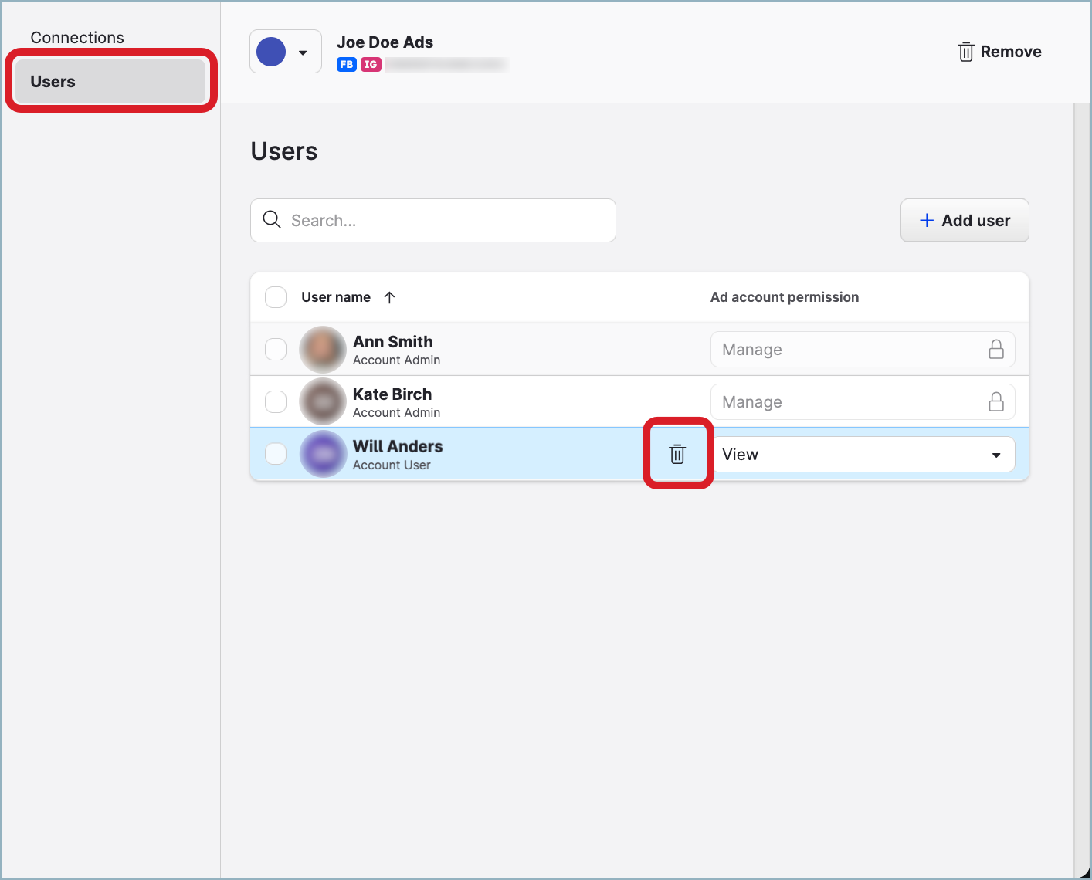1092x880 pixels.
Task: Click the FB badge under Joe Doe Ads
Action: (x=346, y=64)
